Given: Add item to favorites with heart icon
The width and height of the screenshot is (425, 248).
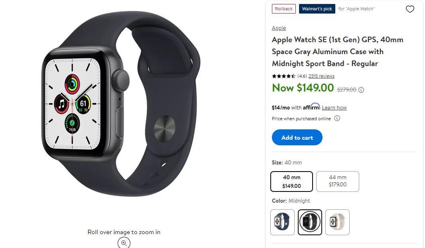Looking at the screenshot, I should click(x=409, y=9).
